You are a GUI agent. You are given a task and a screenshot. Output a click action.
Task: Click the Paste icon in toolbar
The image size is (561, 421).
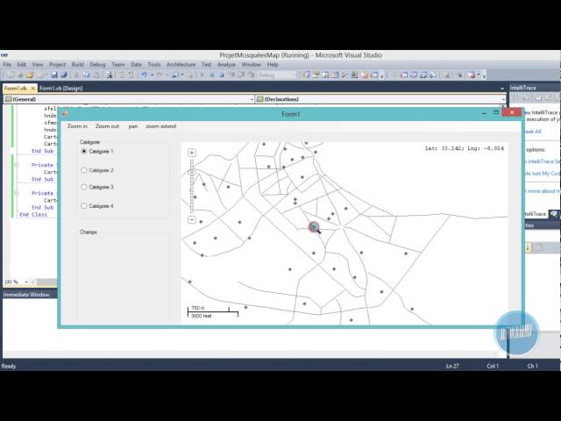[96, 75]
